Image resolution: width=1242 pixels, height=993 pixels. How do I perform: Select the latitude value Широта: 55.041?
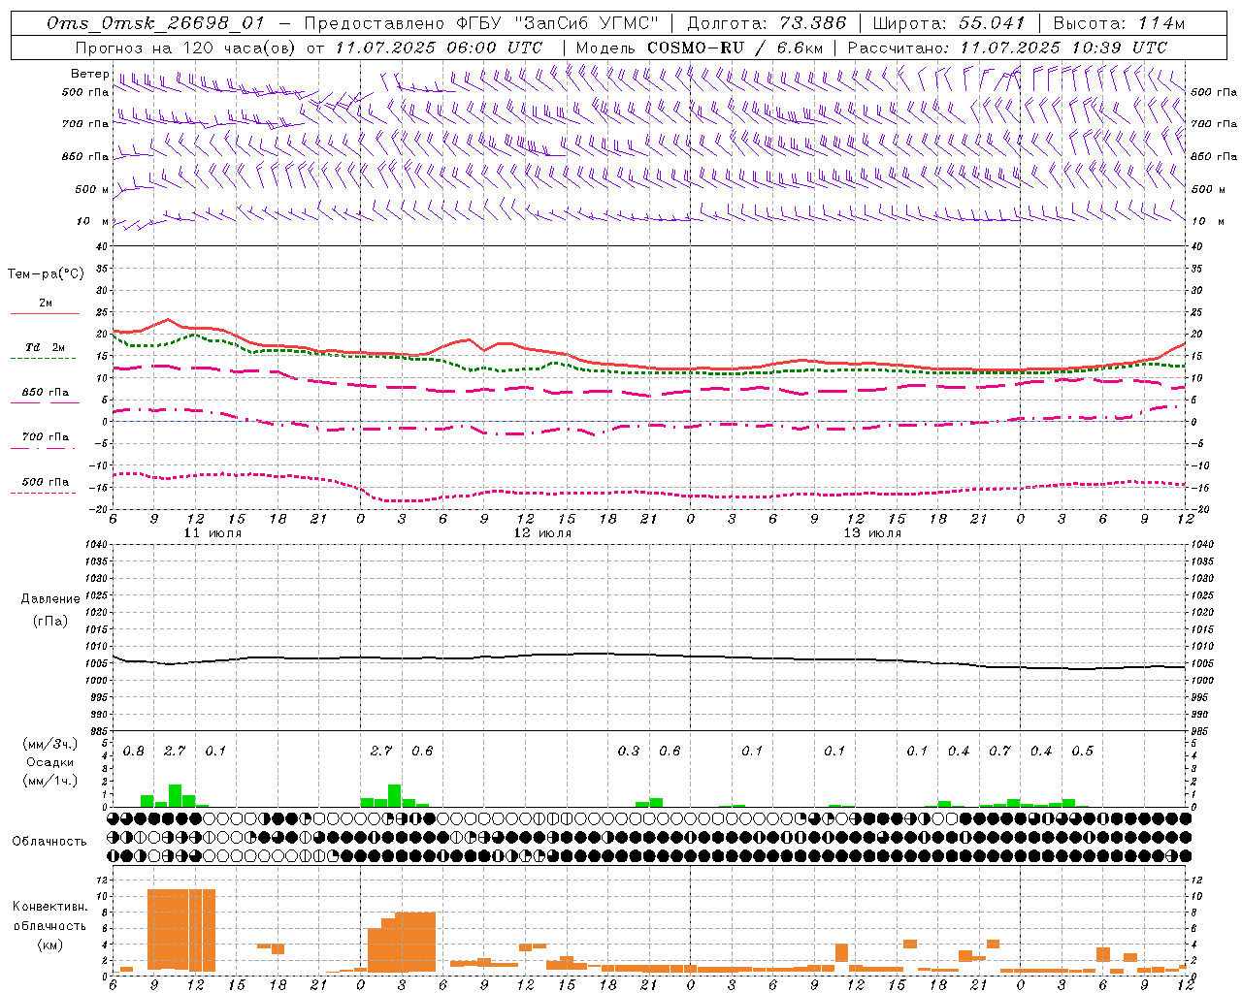tap(948, 23)
